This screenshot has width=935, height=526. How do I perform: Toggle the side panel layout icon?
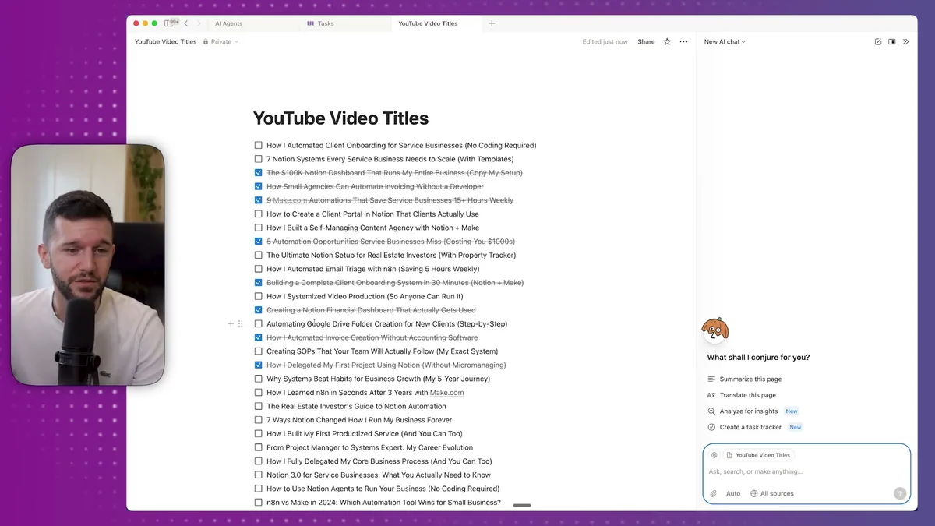(891, 41)
